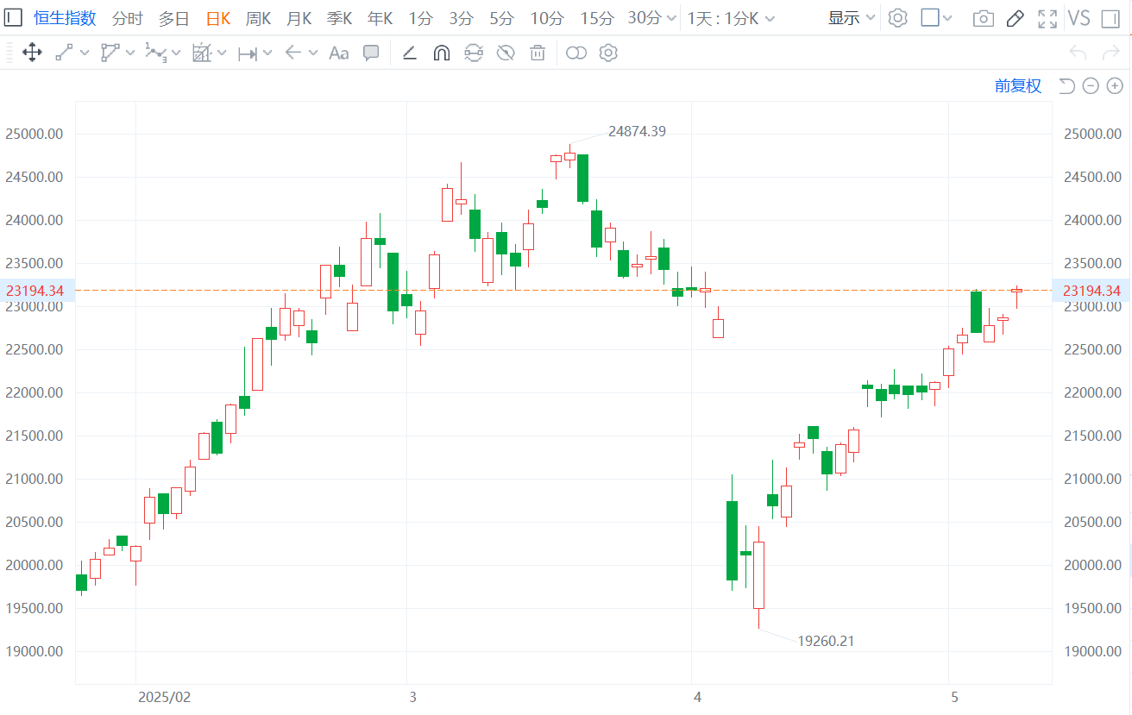Screen dimensions: 1132x715
Task: Switch to 3分 three-minute chart
Action: pyautogui.click(x=462, y=18)
